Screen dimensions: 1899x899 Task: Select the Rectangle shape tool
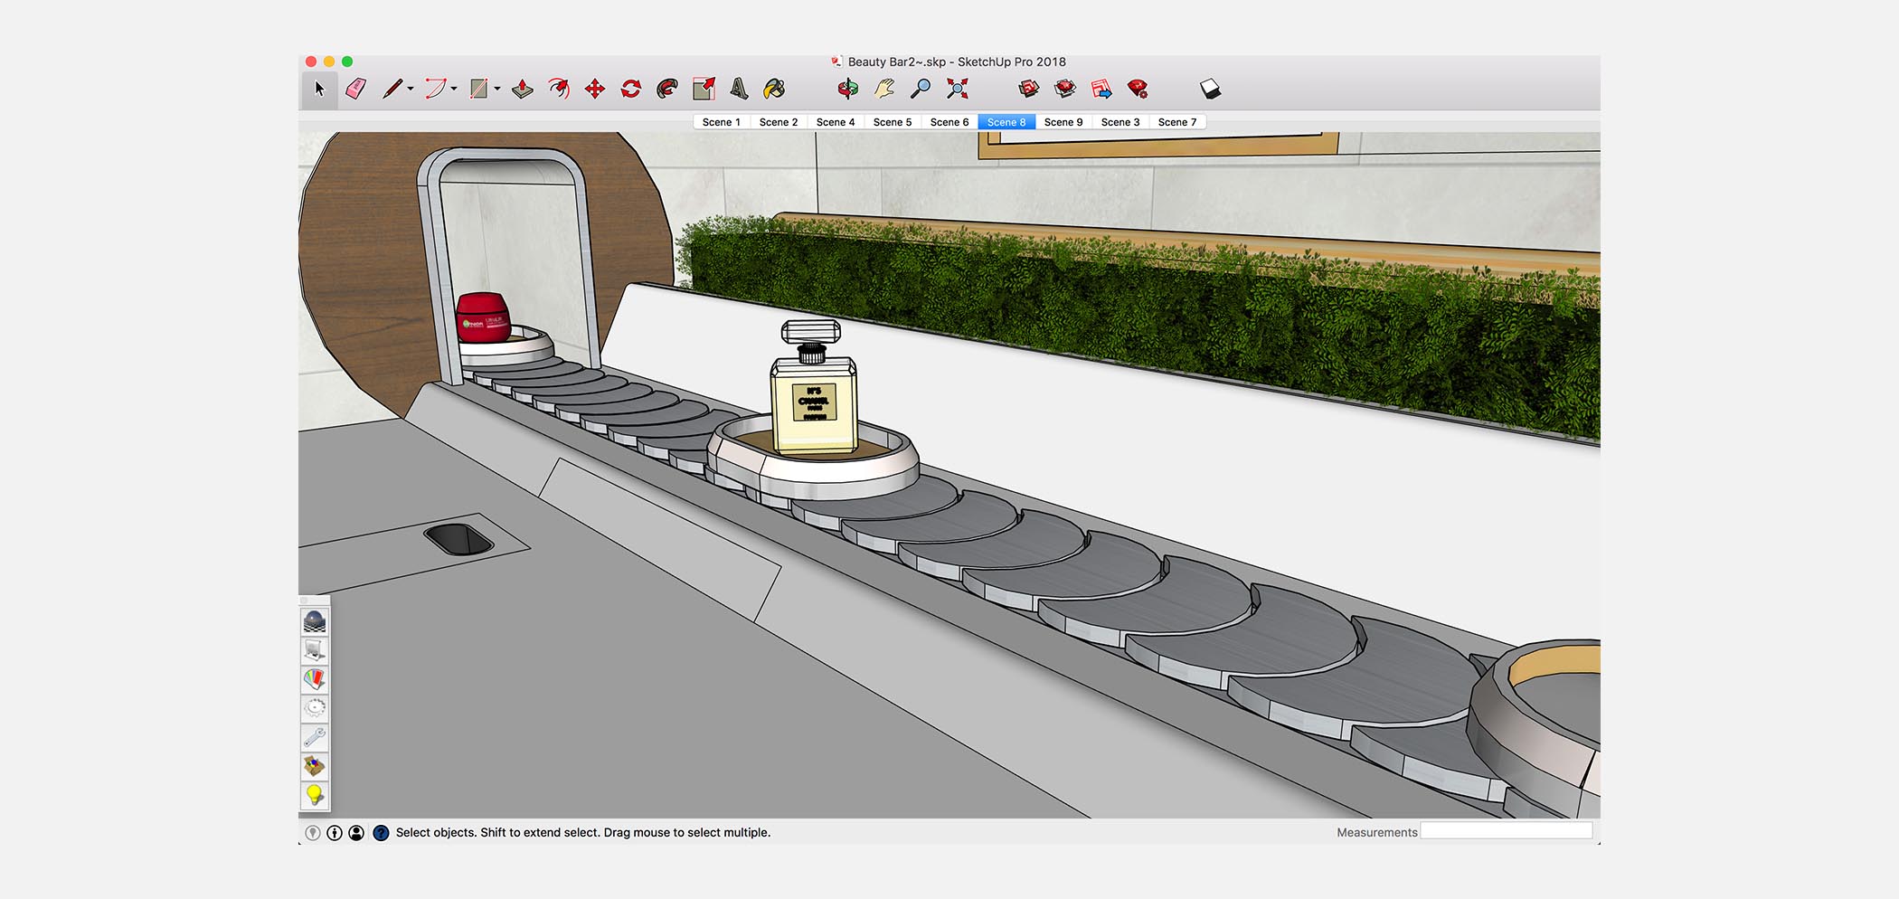click(x=478, y=89)
